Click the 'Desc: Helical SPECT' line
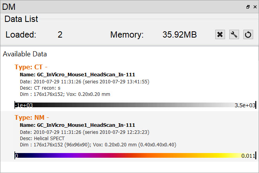Viewport: 259px width, 173px height. [x=42, y=138]
